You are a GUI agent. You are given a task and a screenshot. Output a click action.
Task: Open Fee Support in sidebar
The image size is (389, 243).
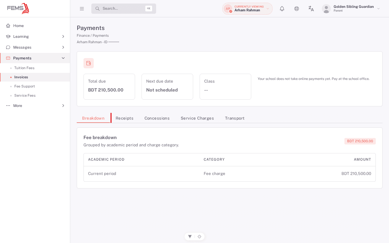pos(35,86)
